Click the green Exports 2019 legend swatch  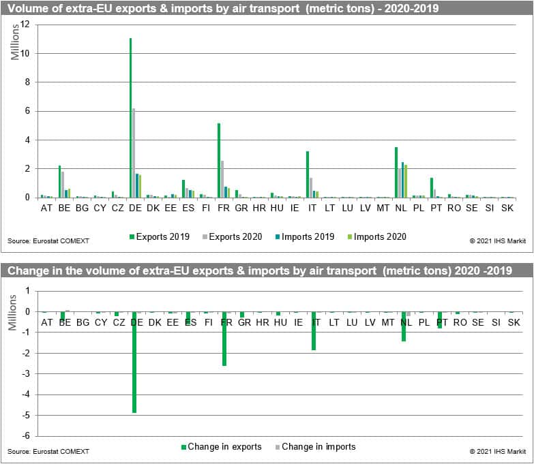(132, 237)
